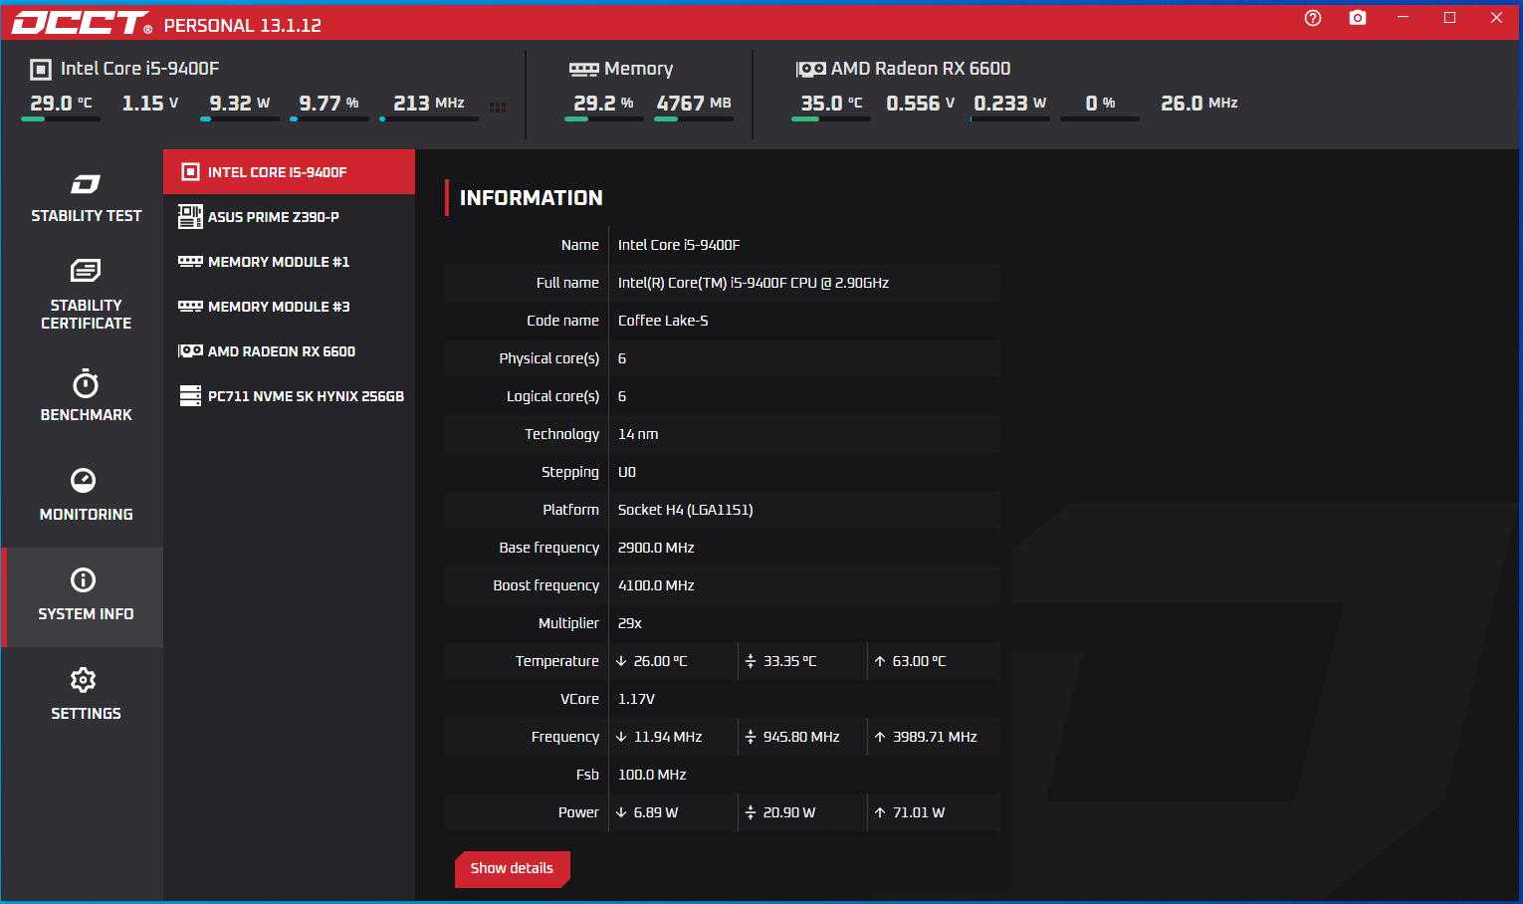This screenshot has height=904, width=1523.
Task: Open the Monitoring gauge section
Action: click(x=86, y=496)
